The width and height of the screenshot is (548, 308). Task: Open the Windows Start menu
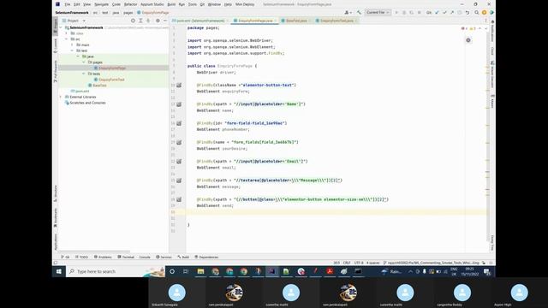click(x=59, y=271)
